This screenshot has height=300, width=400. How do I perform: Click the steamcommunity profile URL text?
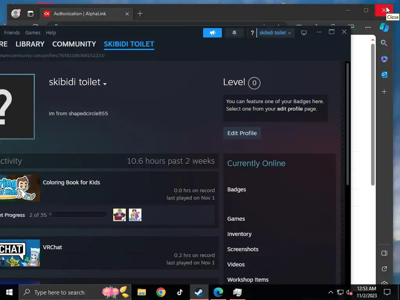tap(52, 55)
